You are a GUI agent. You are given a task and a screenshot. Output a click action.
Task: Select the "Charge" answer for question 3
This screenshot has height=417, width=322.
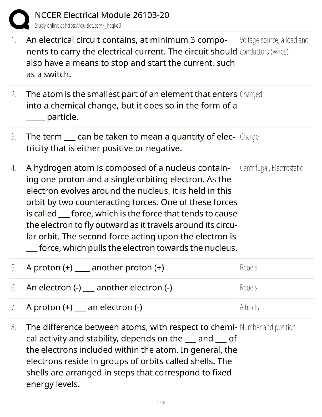point(249,137)
